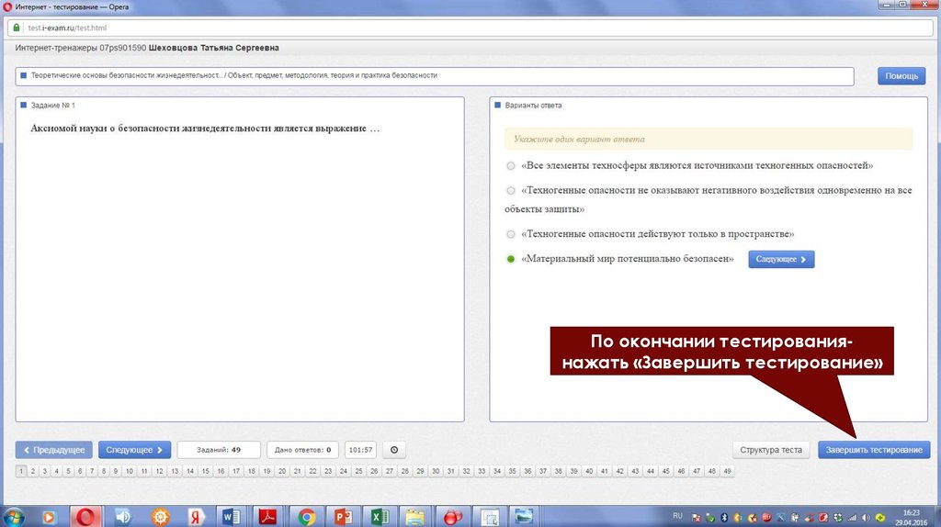The height and width of the screenshot is (527, 941).
Task: Choose option «Материальный мир потенциально безопасен»
Action: pos(511,260)
